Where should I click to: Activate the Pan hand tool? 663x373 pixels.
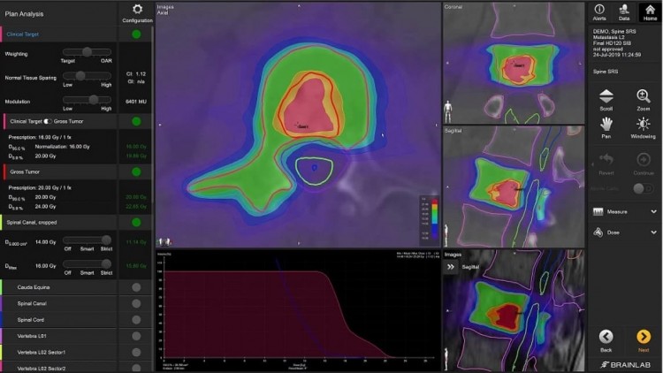click(606, 129)
